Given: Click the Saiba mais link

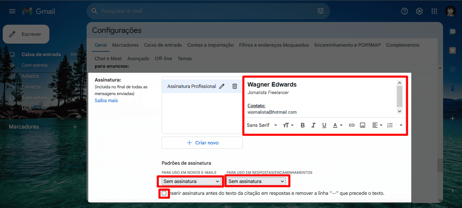Looking at the screenshot, I should [106, 100].
